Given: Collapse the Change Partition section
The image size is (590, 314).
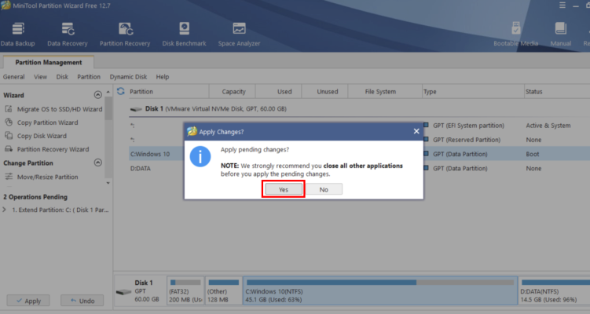Looking at the screenshot, I should tap(98, 162).
